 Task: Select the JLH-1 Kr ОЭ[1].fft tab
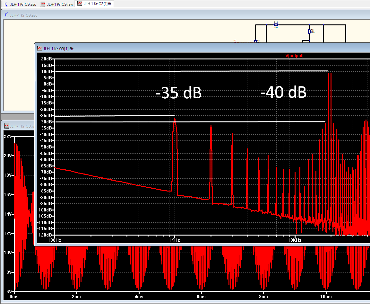[x=94, y=4]
